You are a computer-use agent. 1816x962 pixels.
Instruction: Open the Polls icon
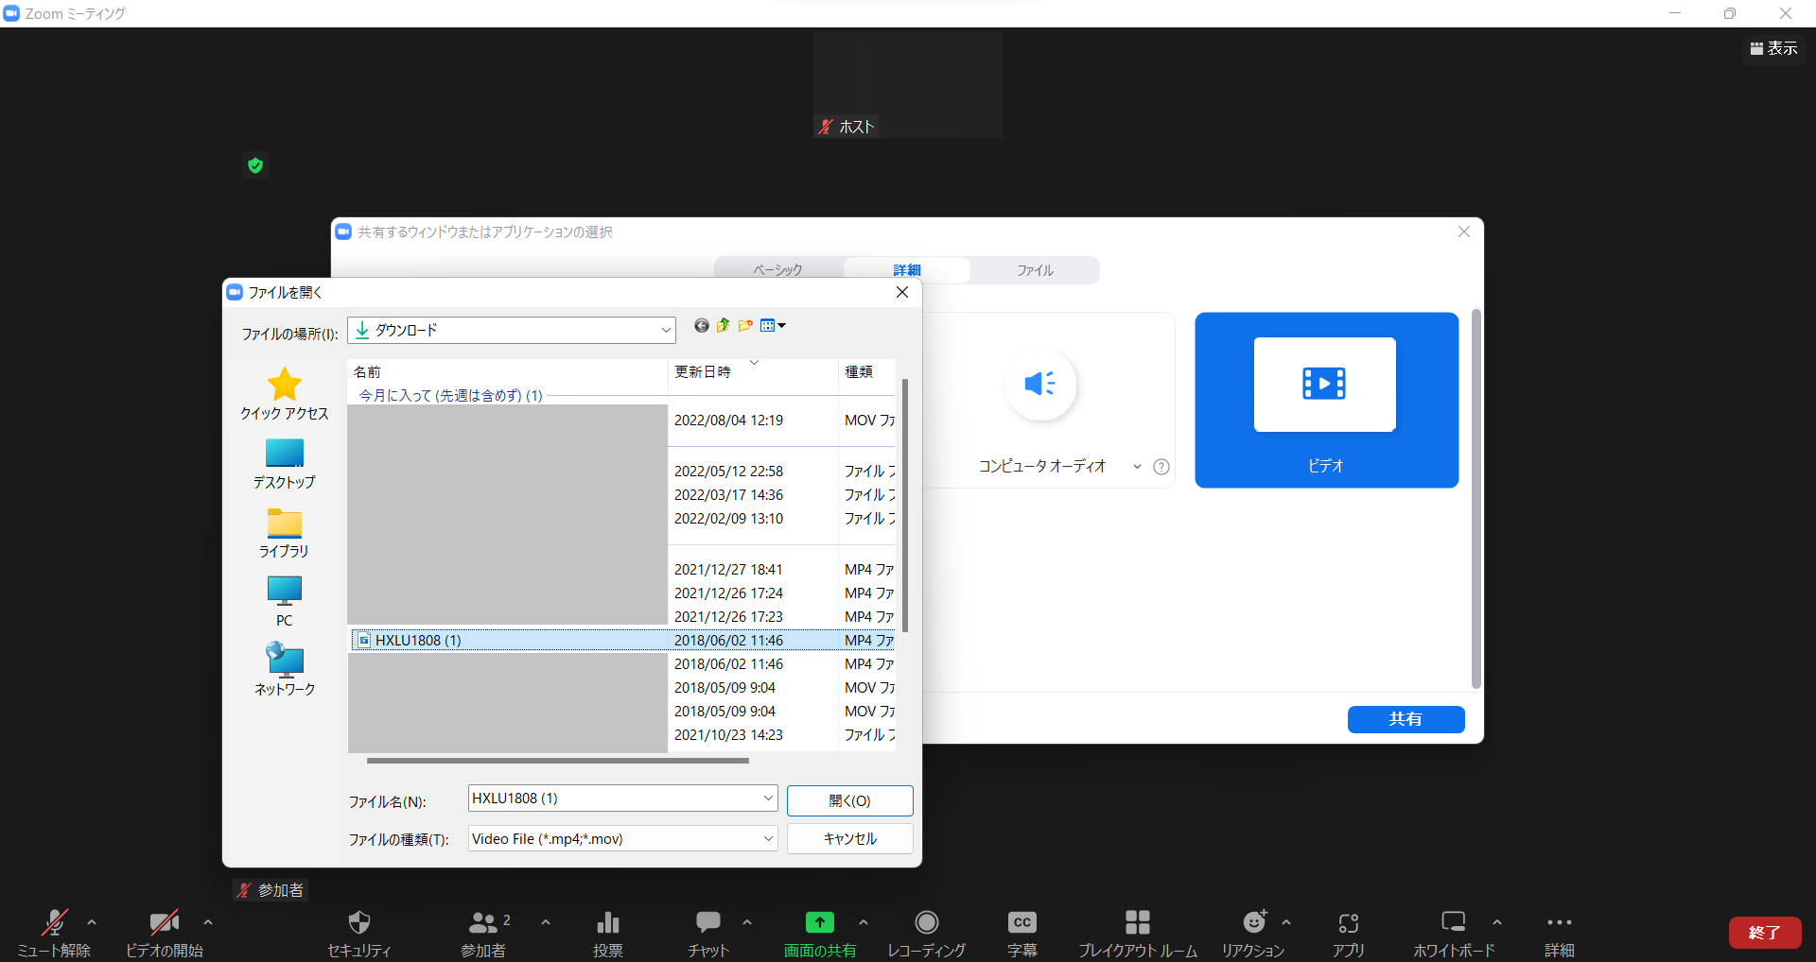(x=607, y=922)
